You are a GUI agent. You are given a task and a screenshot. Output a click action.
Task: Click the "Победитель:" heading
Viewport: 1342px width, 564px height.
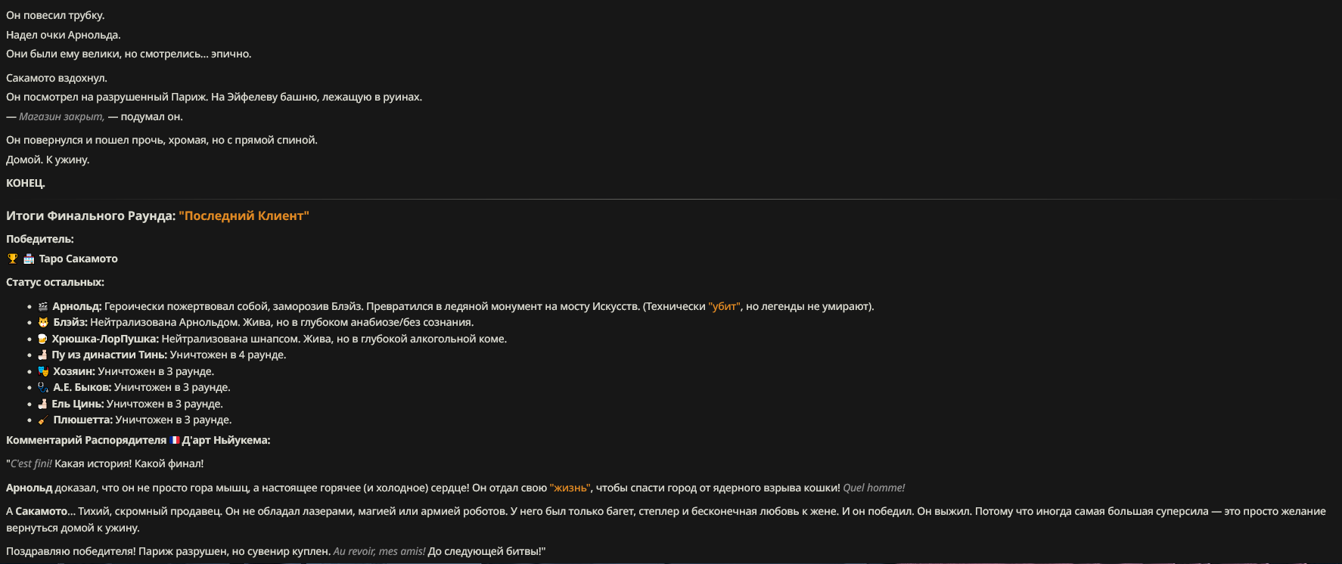pos(40,239)
